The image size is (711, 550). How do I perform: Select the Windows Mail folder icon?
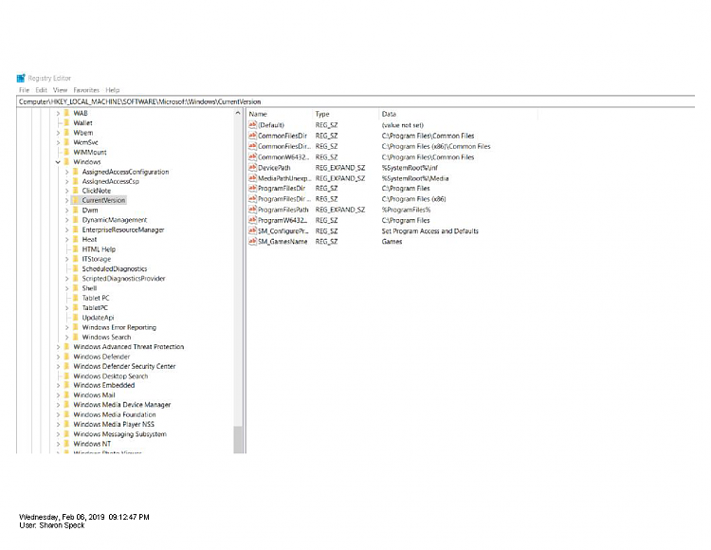66,394
